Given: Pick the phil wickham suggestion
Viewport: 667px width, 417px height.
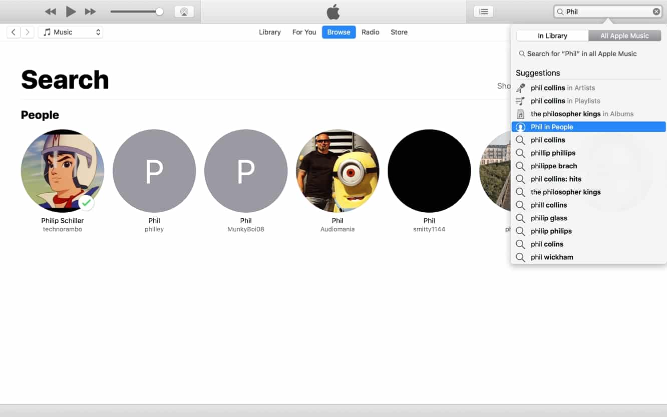Looking at the screenshot, I should [x=588, y=257].
